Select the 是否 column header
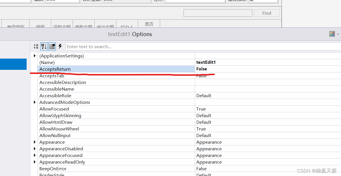This screenshot has height=176, width=341. [x=148, y=24]
